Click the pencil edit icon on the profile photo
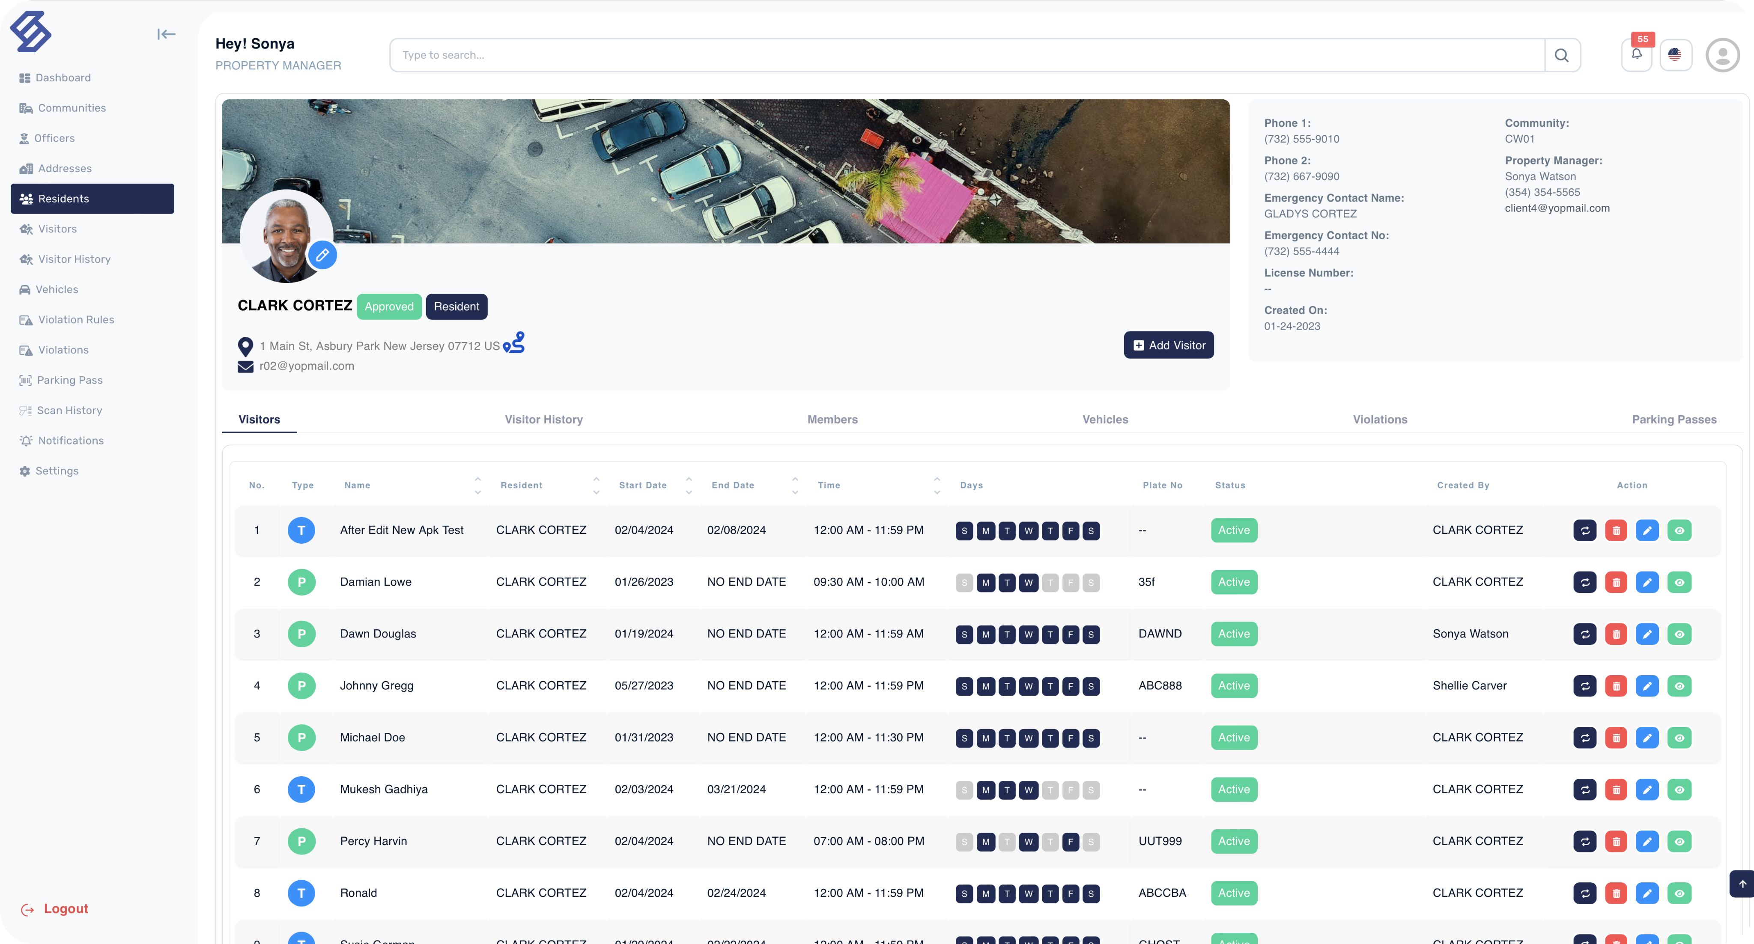1754x944 pixels. click(x=322, y=255)
